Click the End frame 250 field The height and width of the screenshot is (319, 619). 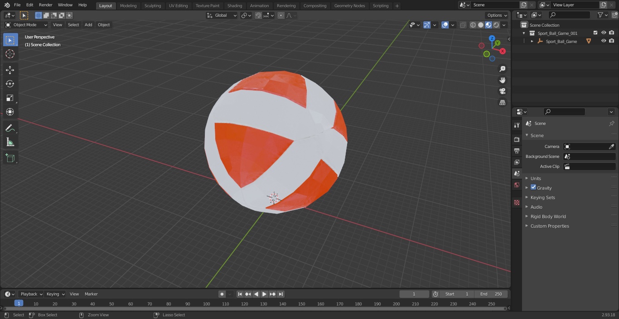[491, 294]
